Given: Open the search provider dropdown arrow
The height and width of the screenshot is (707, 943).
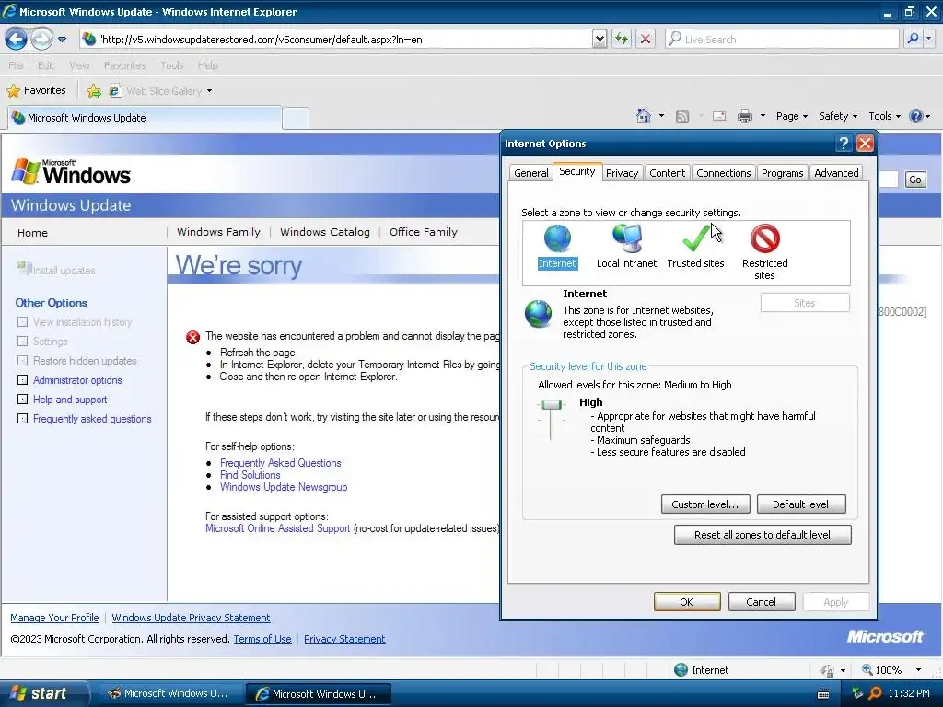Looking at the screenshot, I should pyautogui.click(x=928, y=40).
